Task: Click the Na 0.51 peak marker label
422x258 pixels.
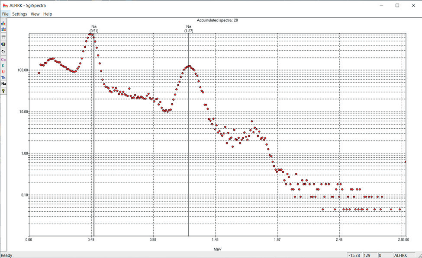Action: pyautogui.click(x=93, y=29)
